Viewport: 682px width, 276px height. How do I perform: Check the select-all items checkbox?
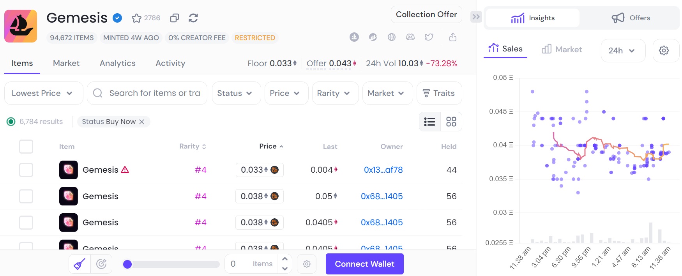tap(26, 147)
